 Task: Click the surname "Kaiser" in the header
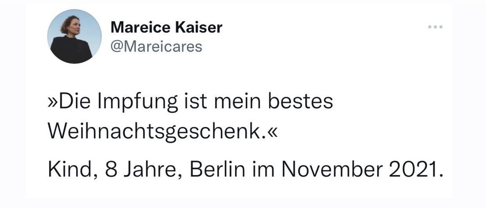199,27
